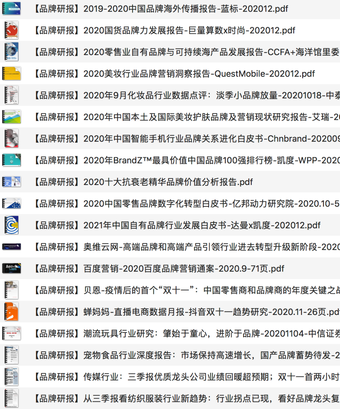Select file name 宠物食品行业深度报告：市场保持高速增长
Viewport: 340px width, 409px height.
[x=186, y=355]
